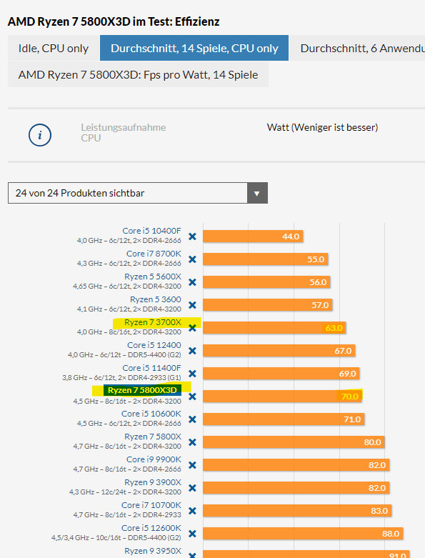This screenshot has height=558, width=425.
Task: Click spec text 4,3 GHz – 12c/24t – 2× DDR4-3200
Action: 125,492
